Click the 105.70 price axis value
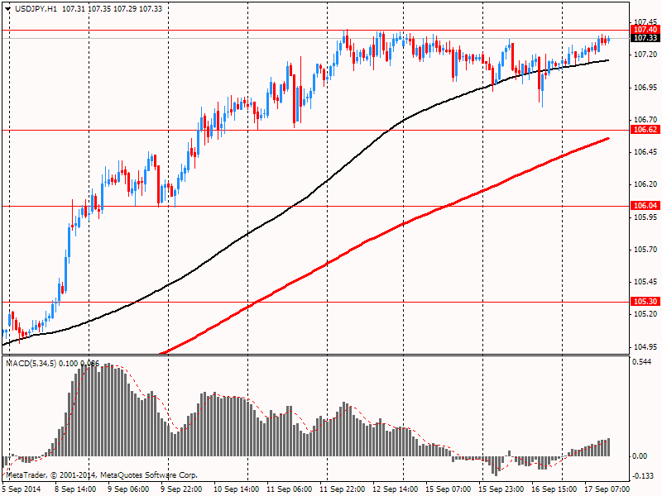Image resolution: width=662 pixels, height=496 pixels. 645,250
